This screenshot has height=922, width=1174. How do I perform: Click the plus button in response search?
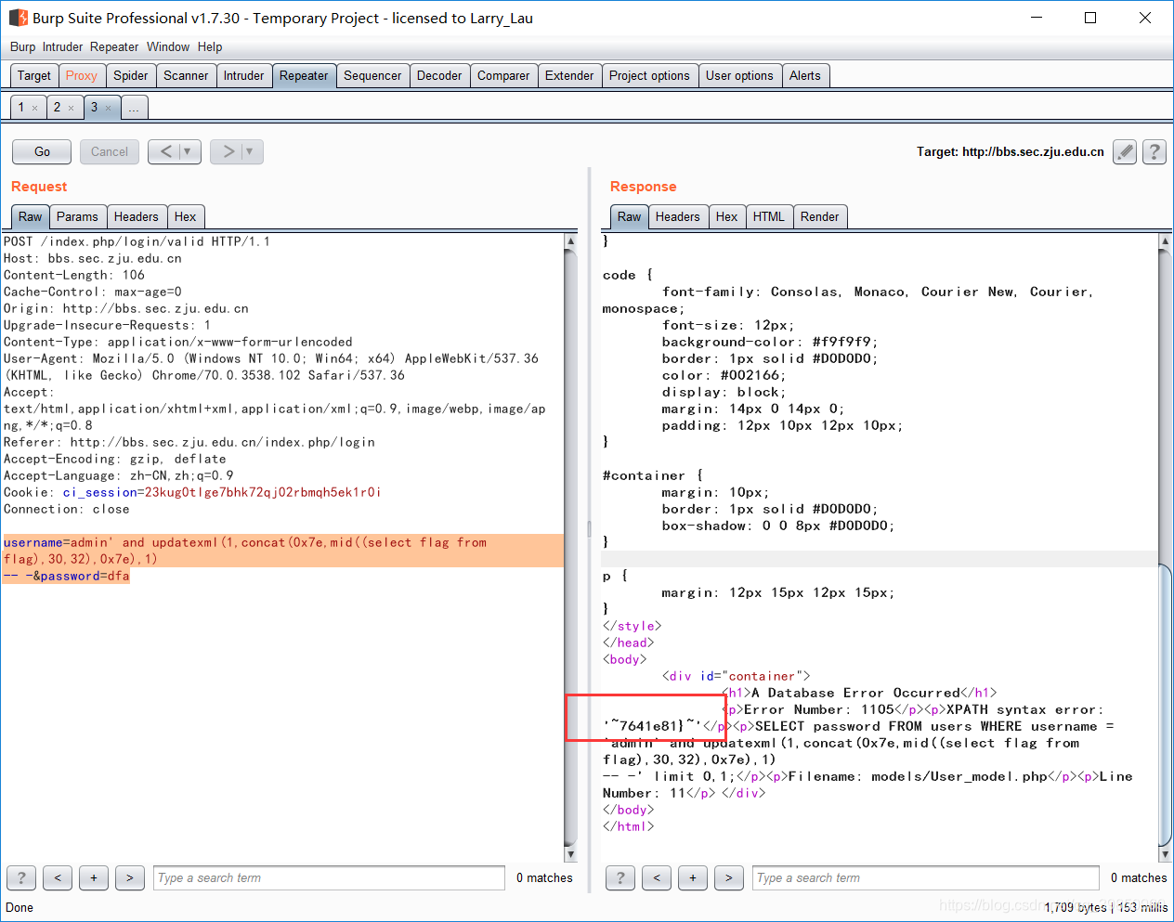(x=693, y=877)
